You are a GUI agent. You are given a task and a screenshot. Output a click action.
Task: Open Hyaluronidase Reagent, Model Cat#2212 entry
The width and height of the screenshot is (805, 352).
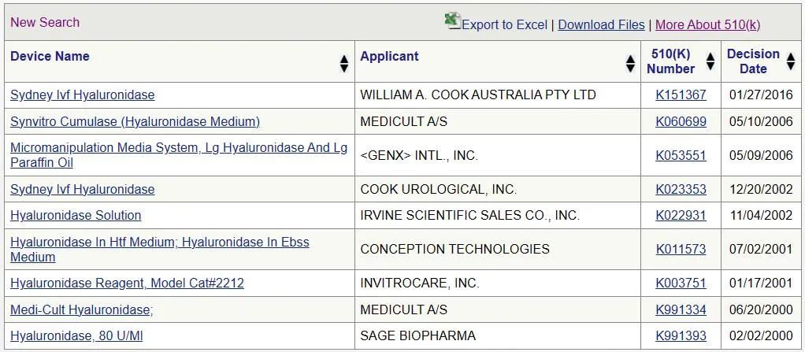pos(127,283)
